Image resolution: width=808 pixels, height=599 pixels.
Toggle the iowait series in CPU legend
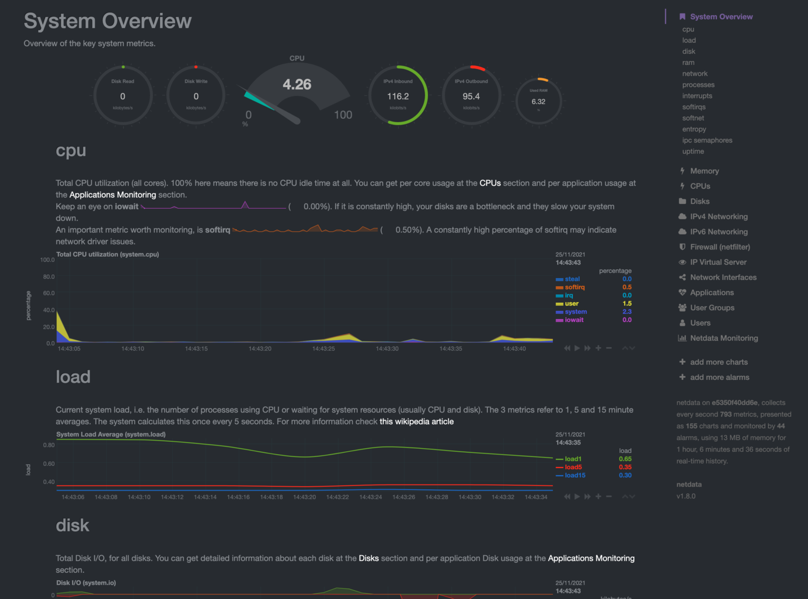[574, 320]
